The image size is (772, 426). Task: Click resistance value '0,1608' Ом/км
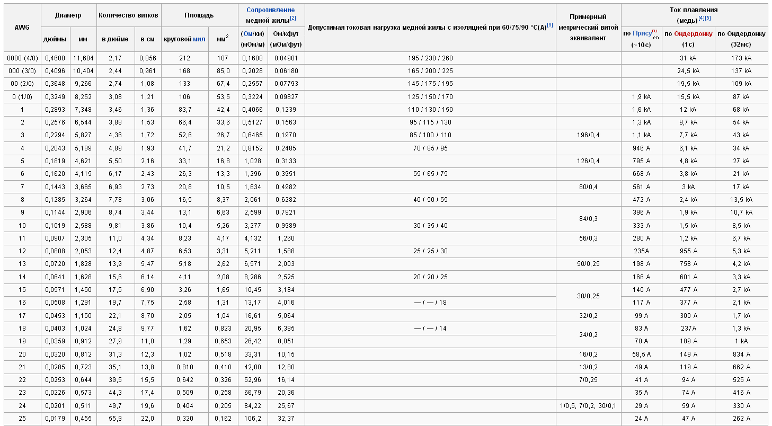252,58
